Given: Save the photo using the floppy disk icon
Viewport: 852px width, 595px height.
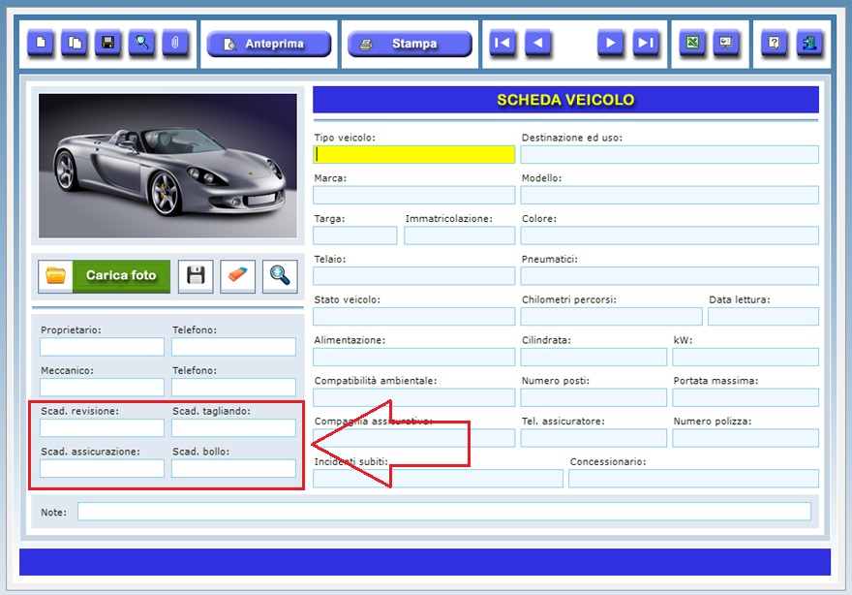Looking at the screenshot, I should pos(197,275).
